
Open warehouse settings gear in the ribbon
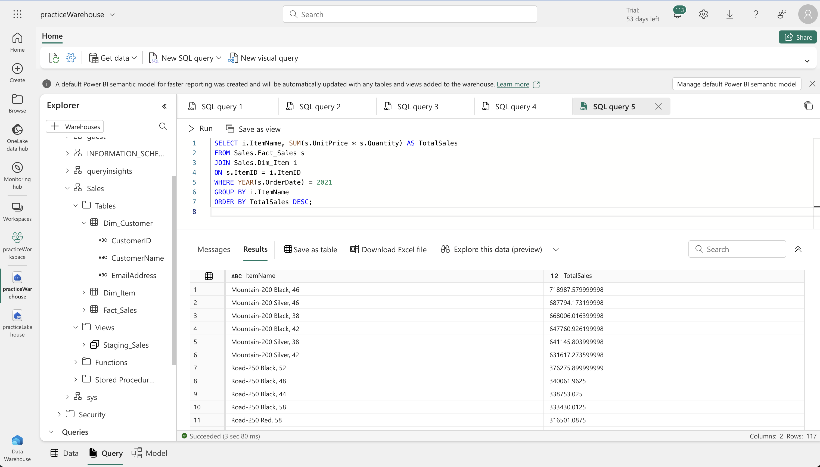point(71,58)
